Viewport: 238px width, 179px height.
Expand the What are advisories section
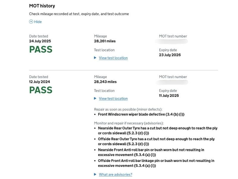tap(115, 175)
